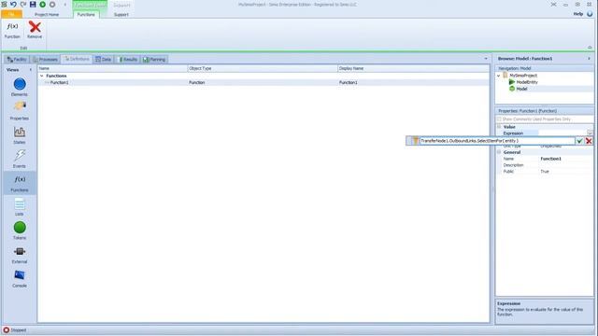The height and width of the screenshot is (336, 598).
Task: Sort by the Display Name column header
Action: (x=413, y=68)
